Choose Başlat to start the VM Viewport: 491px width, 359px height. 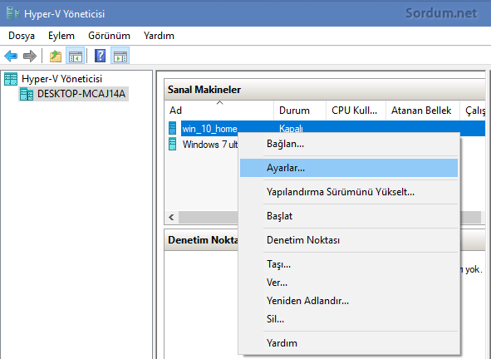(x=349, y=216)
